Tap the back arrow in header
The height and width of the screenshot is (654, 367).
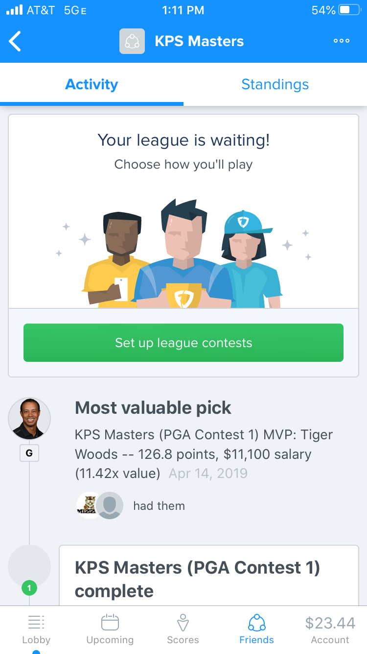coord(16,41)
